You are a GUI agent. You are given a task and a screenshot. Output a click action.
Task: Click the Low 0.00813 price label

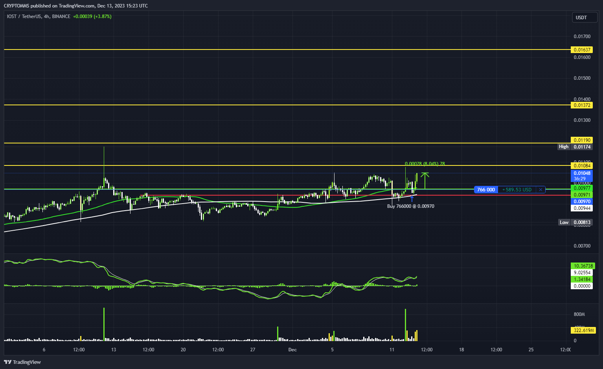click(575, 222)
